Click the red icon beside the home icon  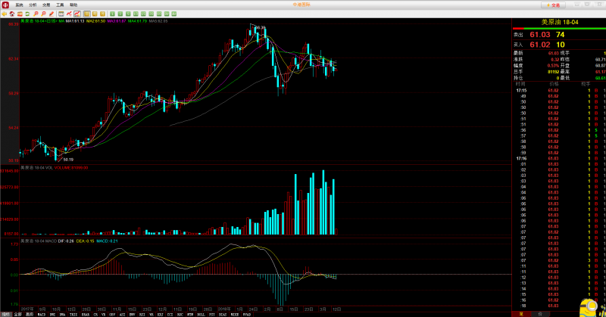tap(20, 14)
